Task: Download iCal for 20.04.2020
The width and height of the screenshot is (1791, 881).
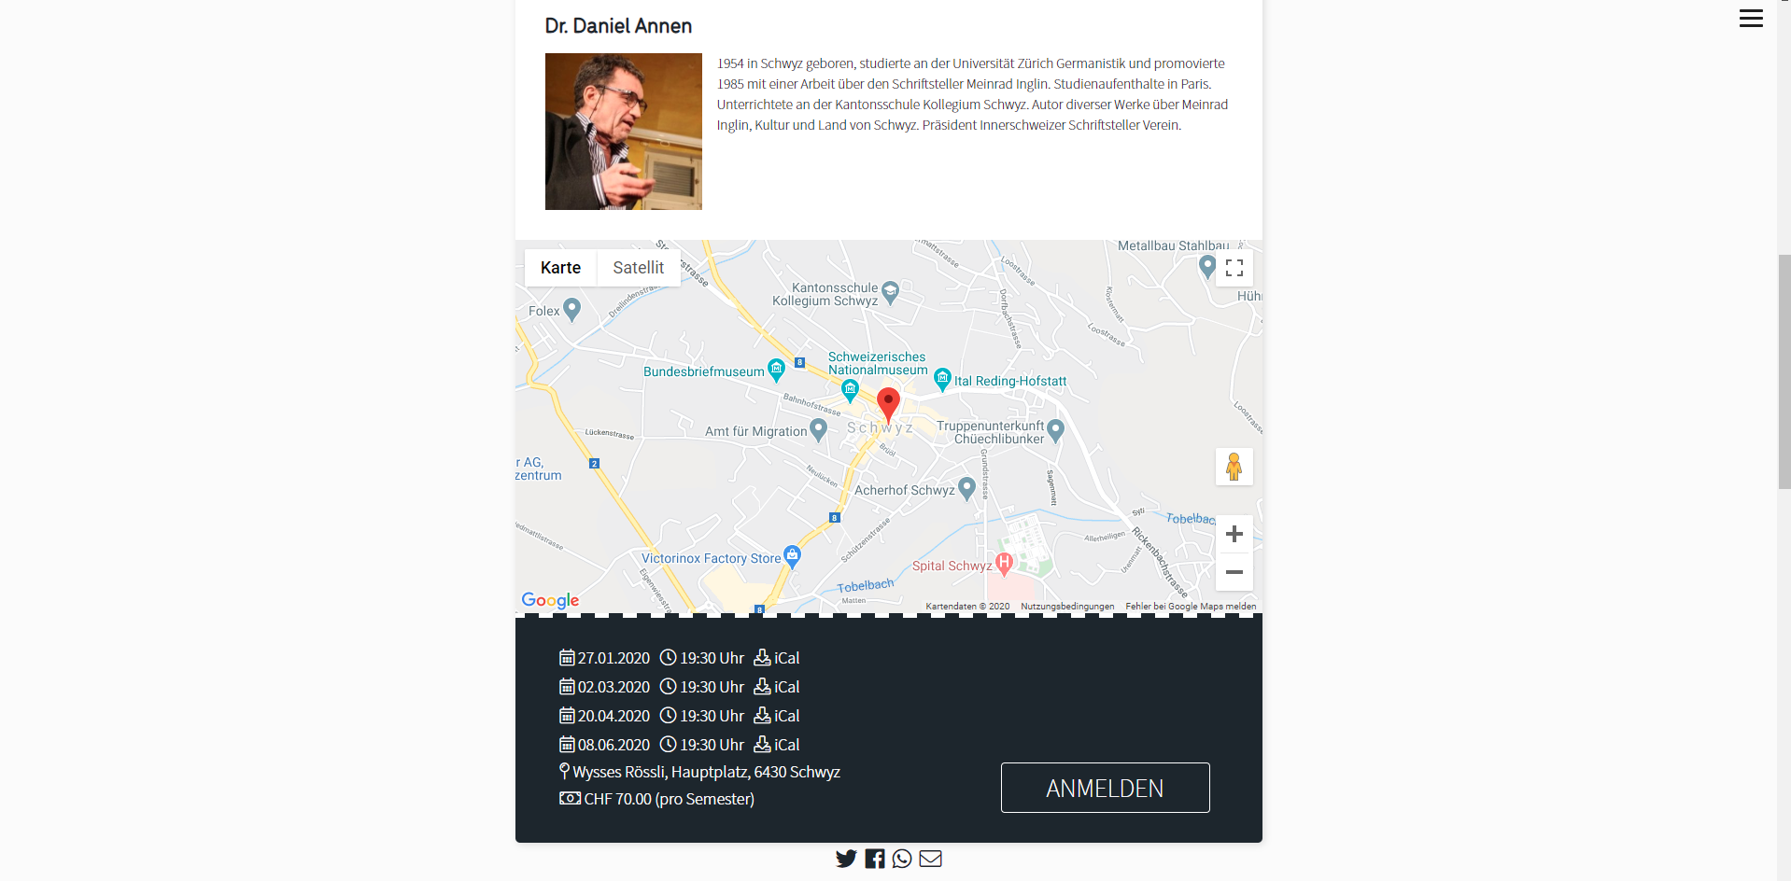Action: point(777,716)
